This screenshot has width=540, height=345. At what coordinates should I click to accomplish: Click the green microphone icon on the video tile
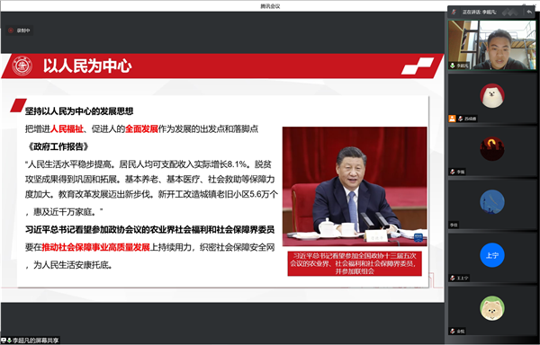pyautogui.click(x=453, y=66)
